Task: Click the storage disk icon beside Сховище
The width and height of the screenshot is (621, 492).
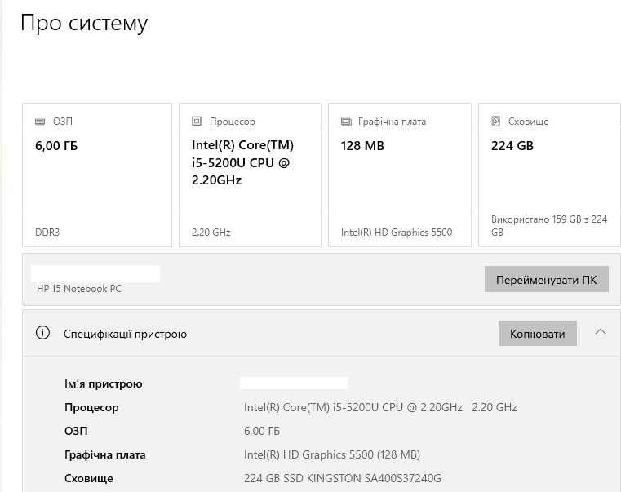Action: pos(496,122)
